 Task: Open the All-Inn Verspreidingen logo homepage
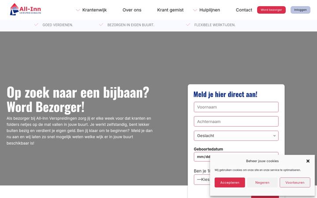click(x=26, y=9)
